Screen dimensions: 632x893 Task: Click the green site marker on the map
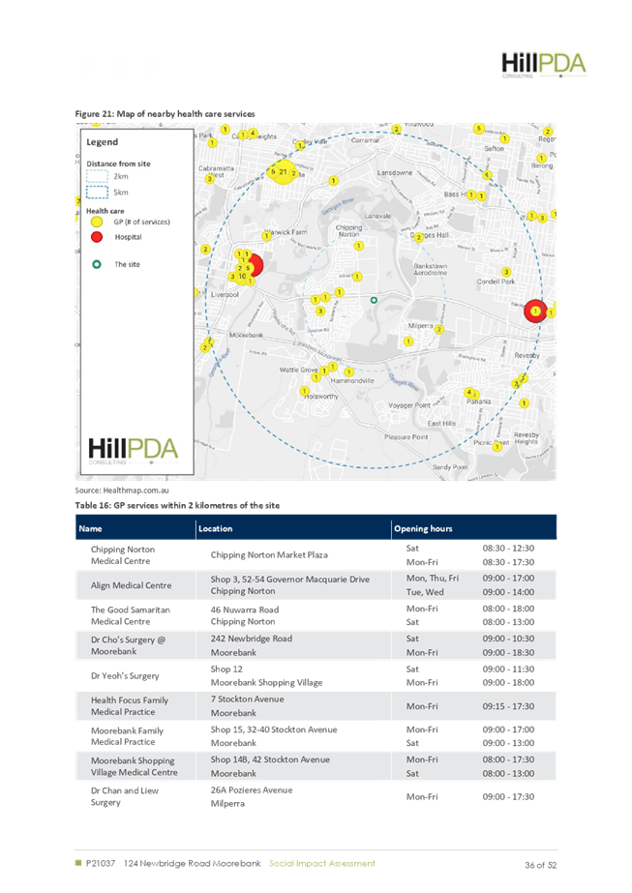pos(374,300)
